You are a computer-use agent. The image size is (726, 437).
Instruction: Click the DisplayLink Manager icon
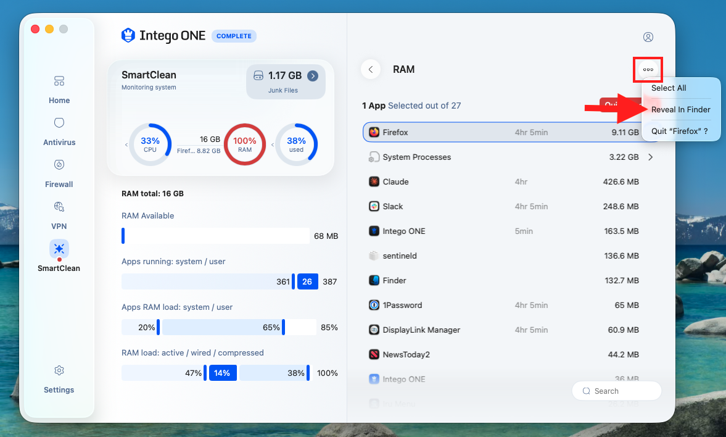pyautogui.click(x=374, y=330)
